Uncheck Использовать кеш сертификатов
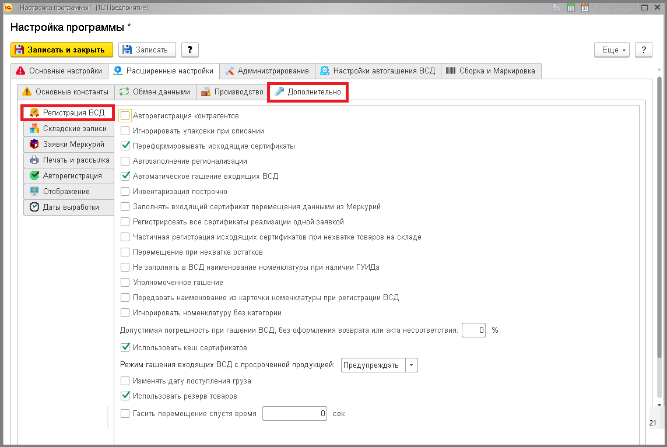 [125, 347]
